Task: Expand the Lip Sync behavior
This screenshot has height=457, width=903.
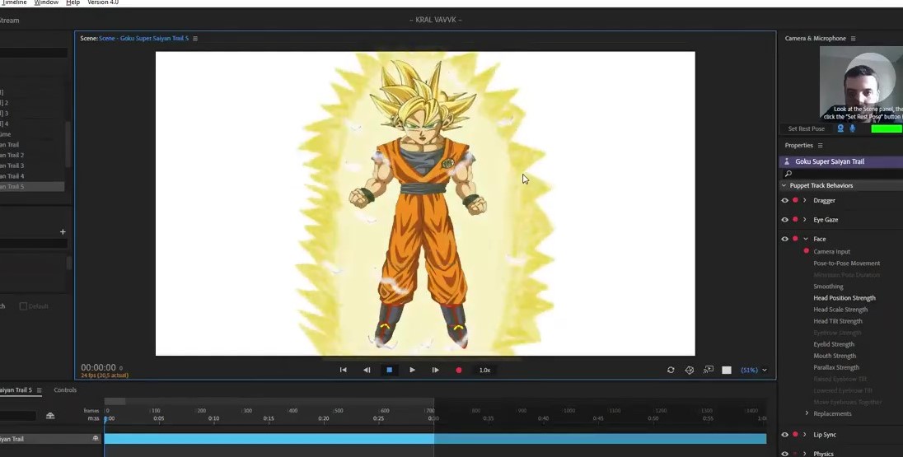Action: point(804,435)
